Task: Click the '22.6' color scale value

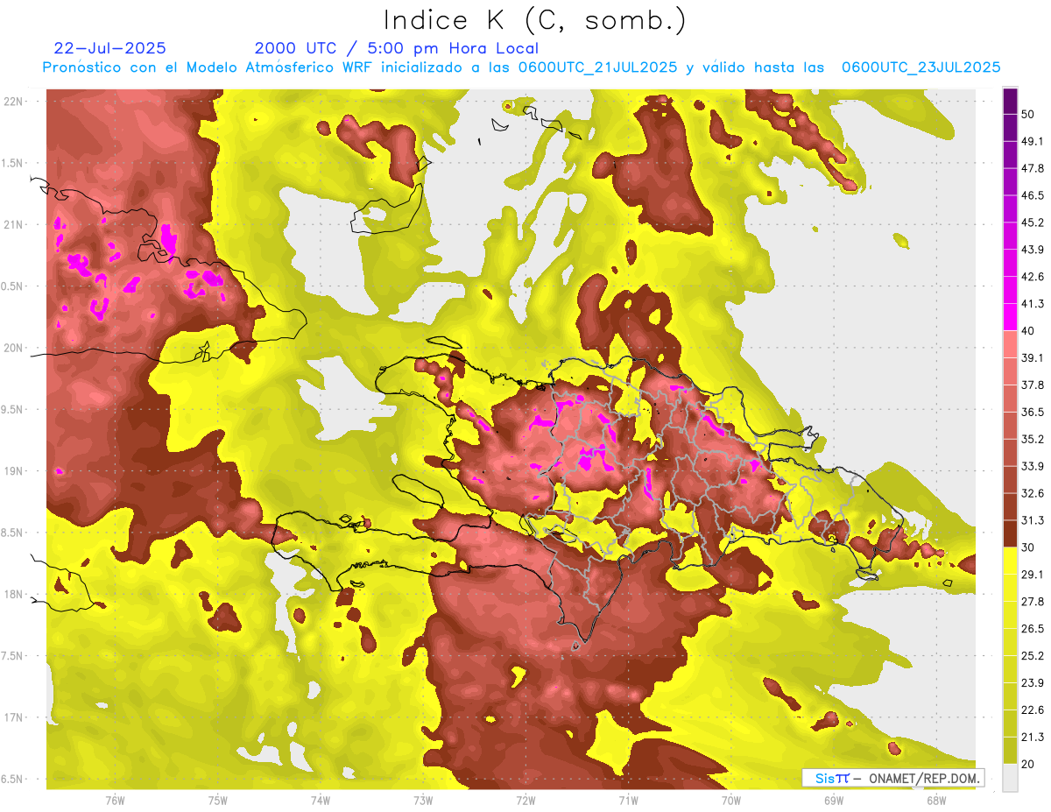Action: [1033, 710]
